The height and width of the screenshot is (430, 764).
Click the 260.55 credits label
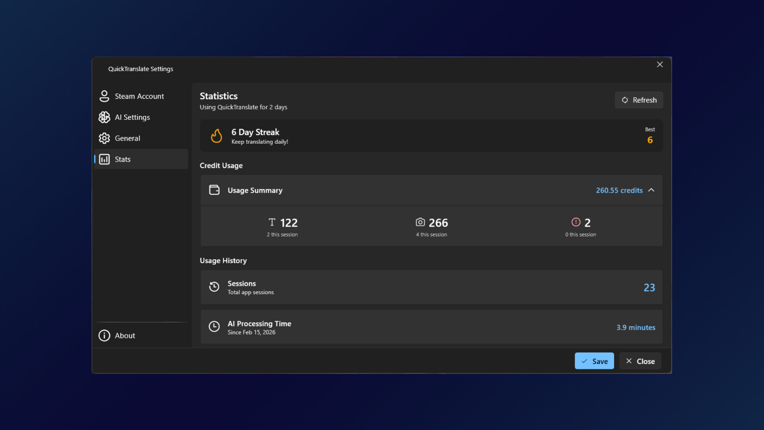pos(619,190)
